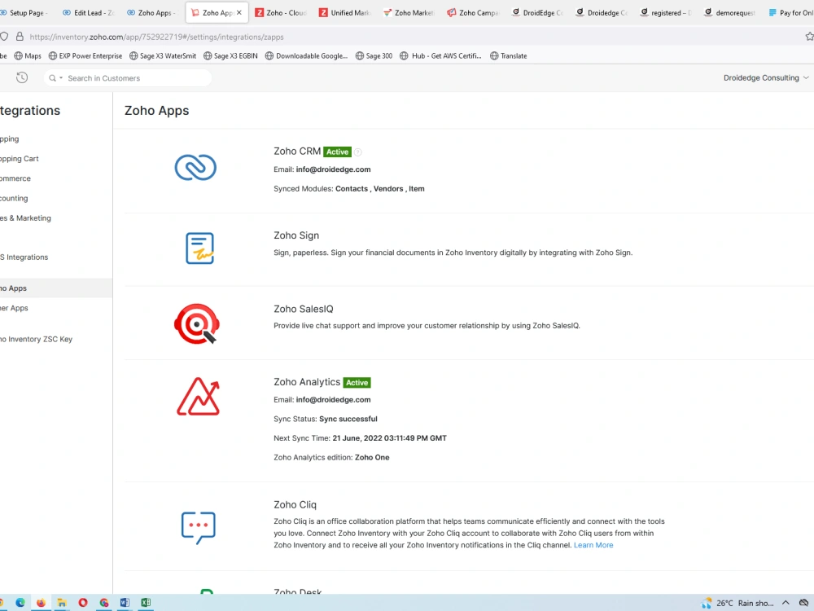
Task: Open Google Chrome from the taskbar
Action: click(x=104, y=603)
